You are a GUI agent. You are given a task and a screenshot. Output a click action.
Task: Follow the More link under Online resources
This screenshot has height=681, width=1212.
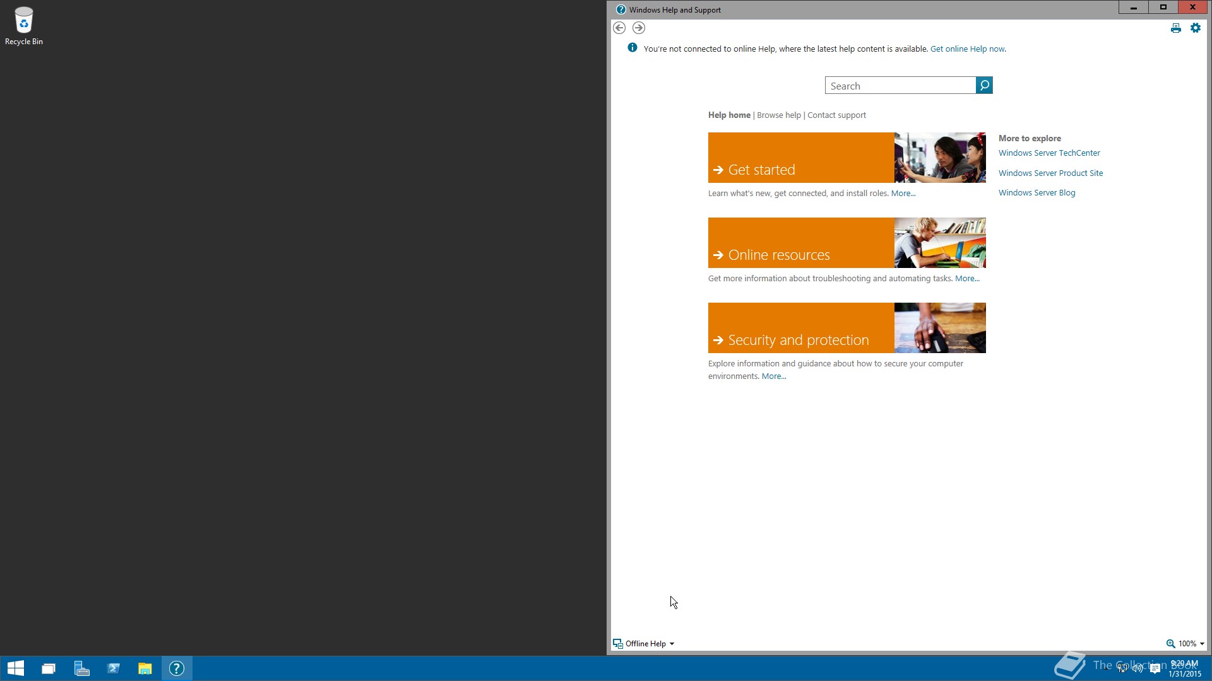click(967, 279)
